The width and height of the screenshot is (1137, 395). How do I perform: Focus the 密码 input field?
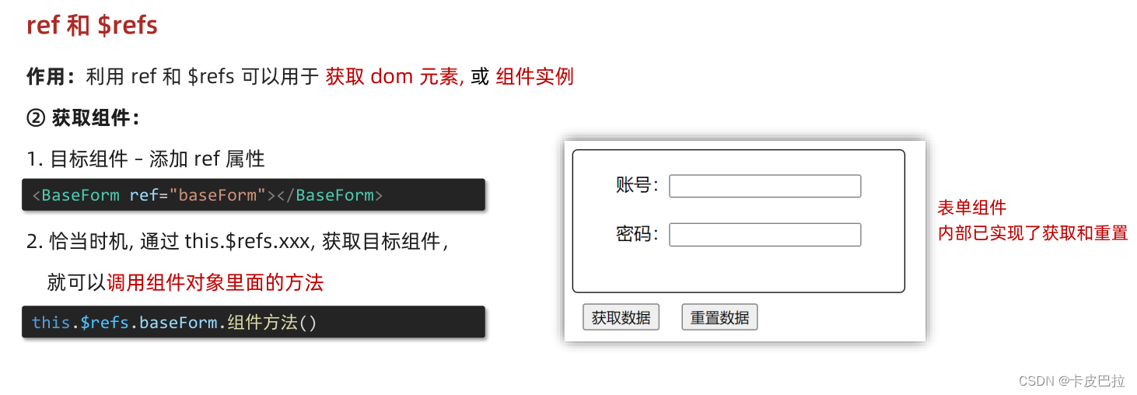pyautogui.click(x=764, y=235)
